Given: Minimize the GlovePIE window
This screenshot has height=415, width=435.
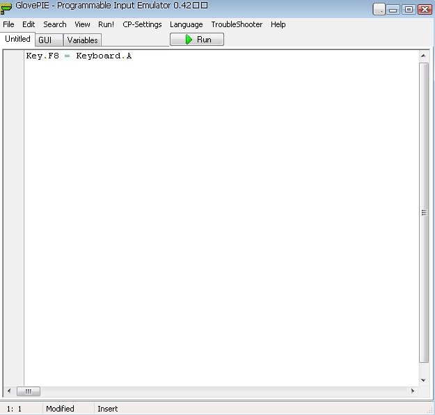Looking at the screenshot, I should click(x=393, y=10).
